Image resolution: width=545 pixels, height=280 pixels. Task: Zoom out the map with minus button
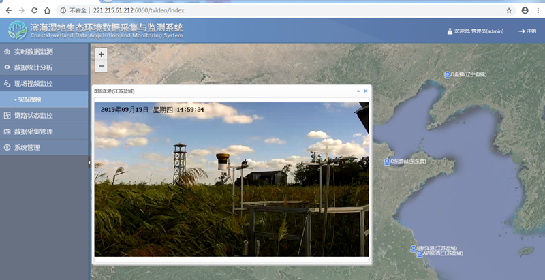tap(102, 66)
